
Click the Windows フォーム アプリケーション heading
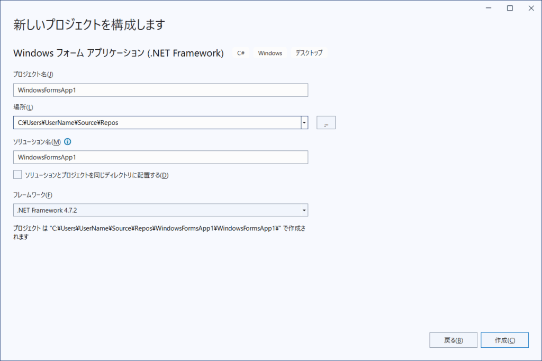click(x=119, y=53)
